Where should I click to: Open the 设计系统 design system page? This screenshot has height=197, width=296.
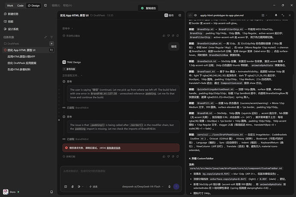11,29
